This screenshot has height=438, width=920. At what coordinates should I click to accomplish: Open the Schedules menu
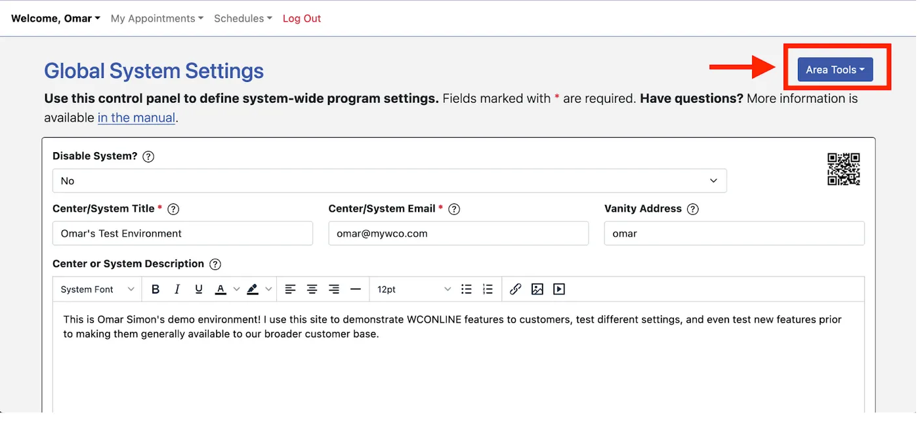tap(243, 18)
